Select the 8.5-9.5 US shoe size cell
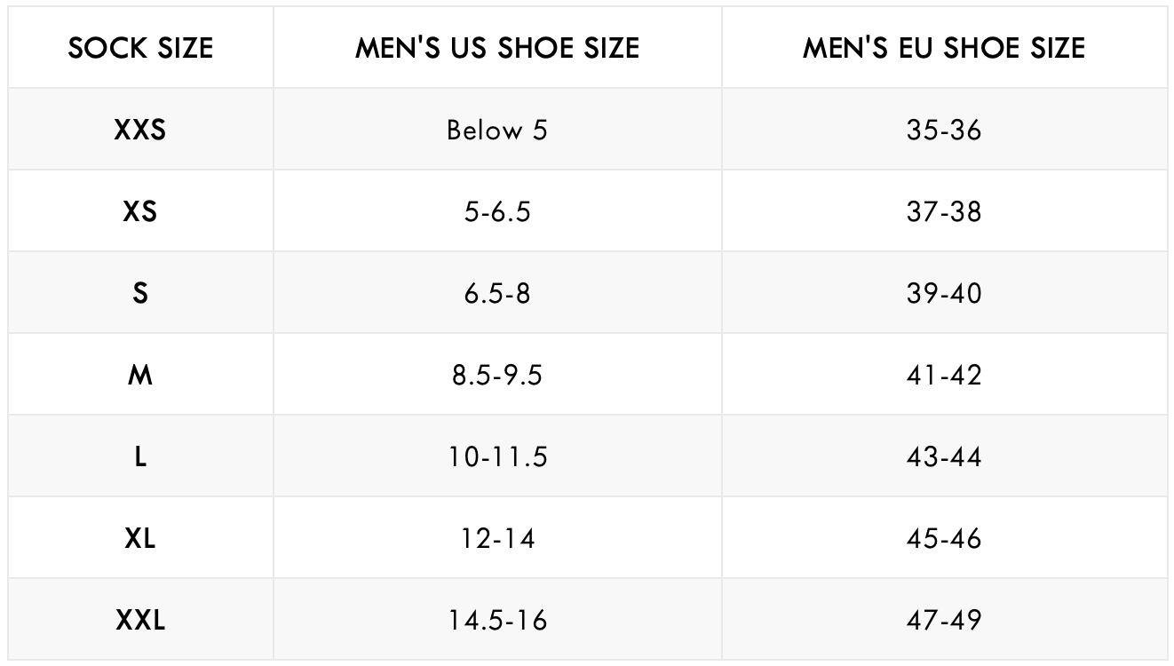Image resolution: width=1174 pixels, height=666 pixels. pos(497,376)
